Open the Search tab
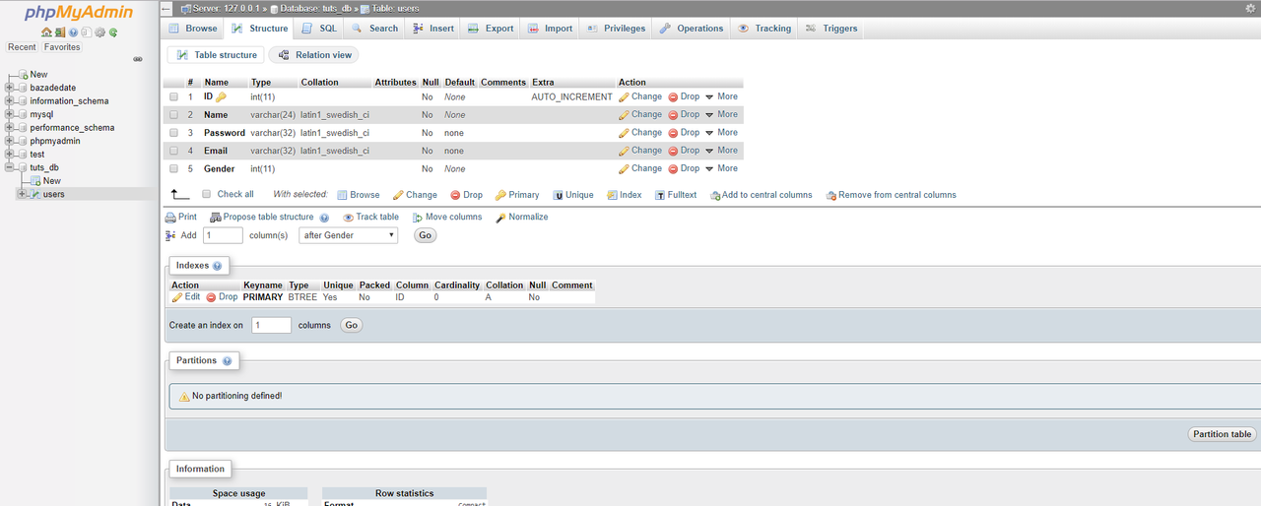Viewport: 1261px width, 506px height. [x=375, y=29]
